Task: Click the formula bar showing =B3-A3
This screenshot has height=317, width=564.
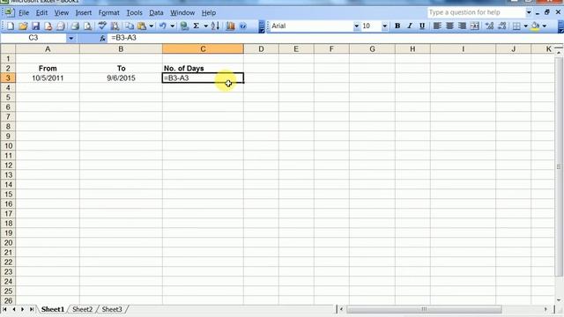Action: point(335,38)
